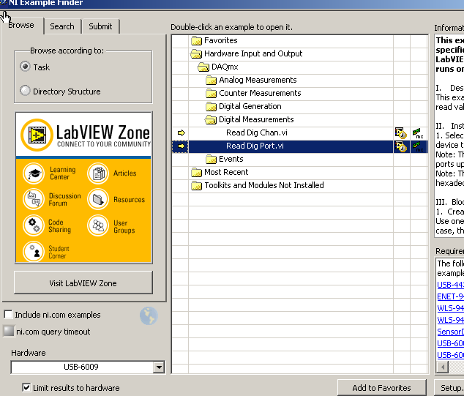Click the Learning Center text label
464x396 pixels.
(x=62, y=173)
